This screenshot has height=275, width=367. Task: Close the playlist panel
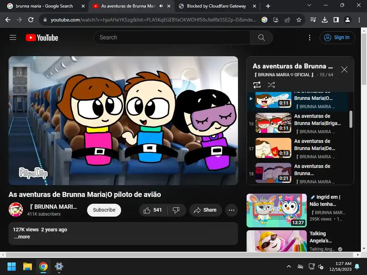pyautogui.click(x=344, y=69)
